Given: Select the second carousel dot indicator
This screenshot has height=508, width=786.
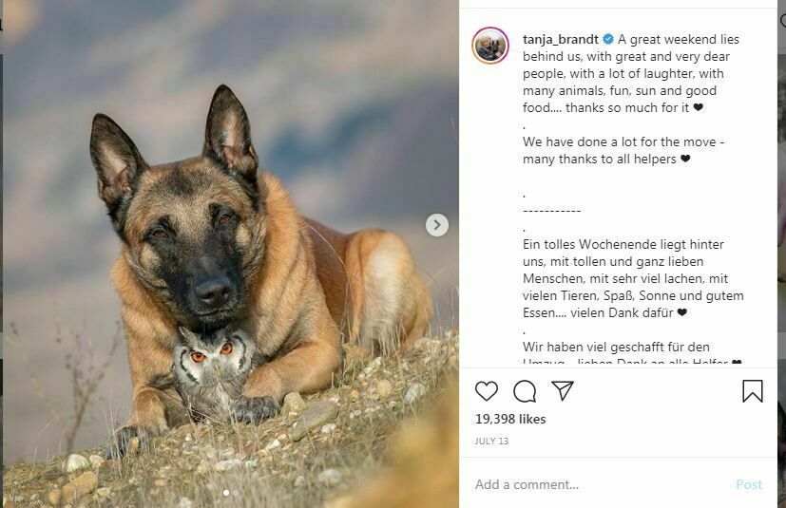Looking at the screenshot, I should [235, 493].
